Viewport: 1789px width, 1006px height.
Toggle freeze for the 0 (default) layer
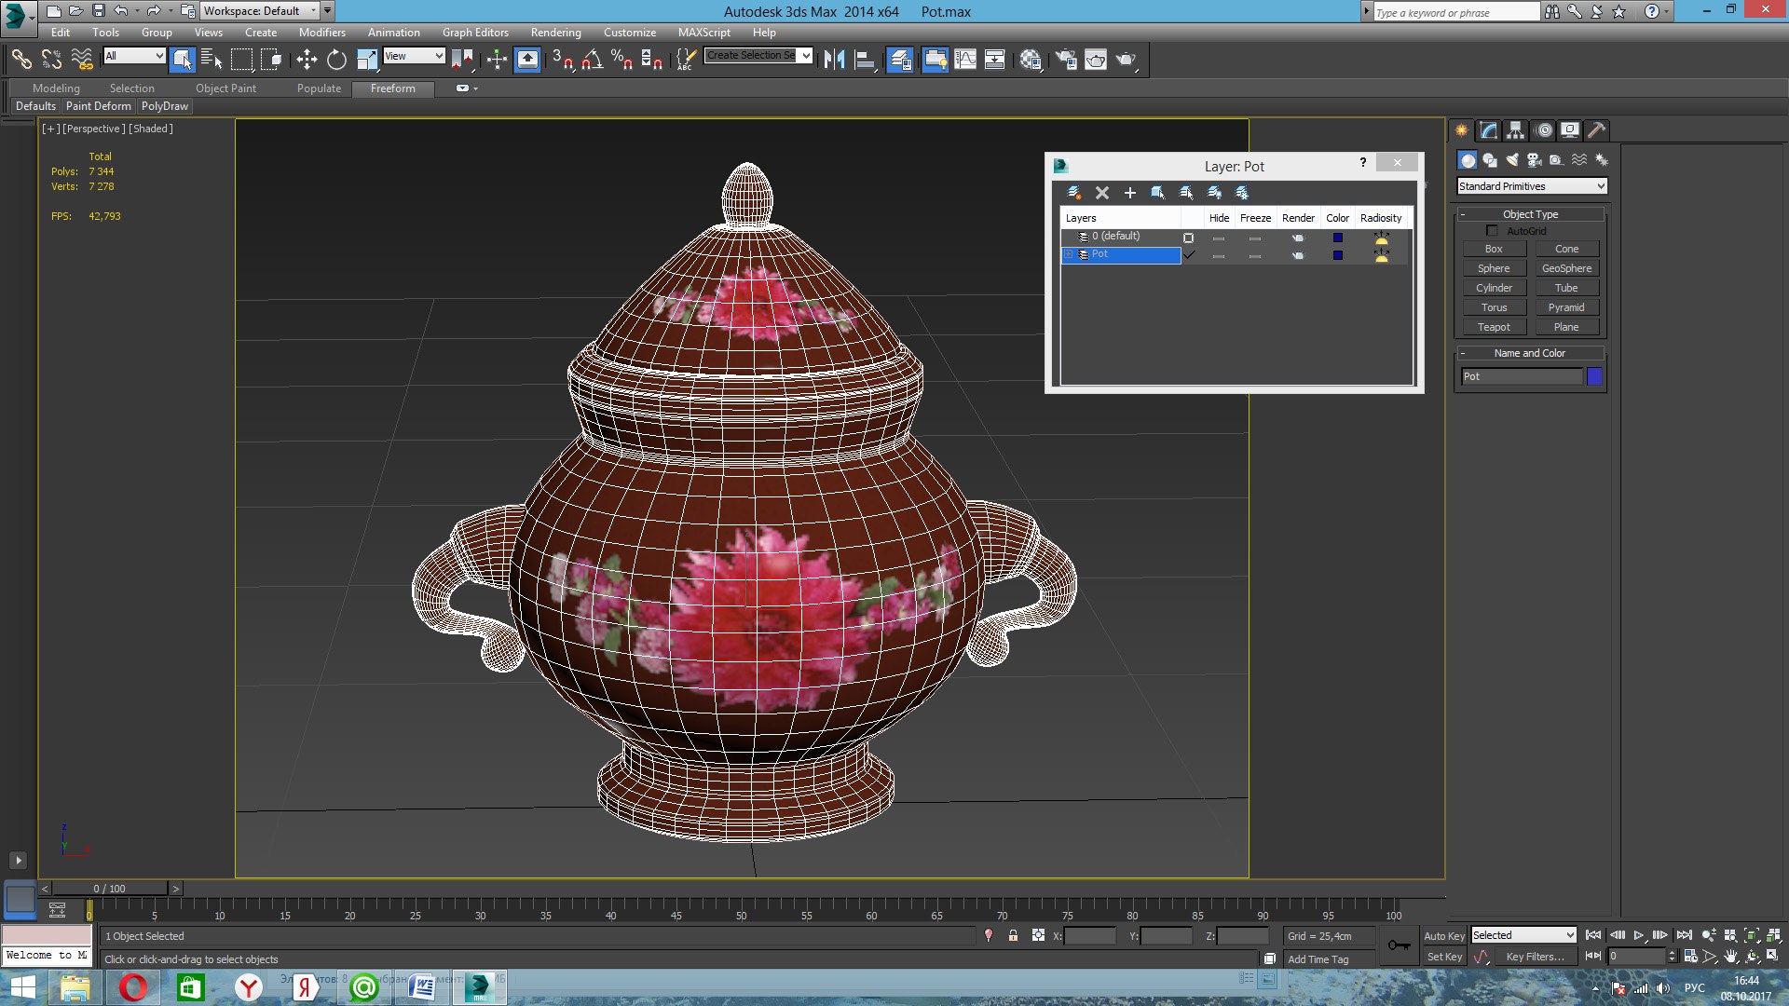pyautogui.click(x=1255, y=238)
